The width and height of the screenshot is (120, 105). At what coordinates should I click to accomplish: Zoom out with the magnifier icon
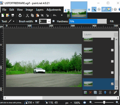click(x=91, y=103)
